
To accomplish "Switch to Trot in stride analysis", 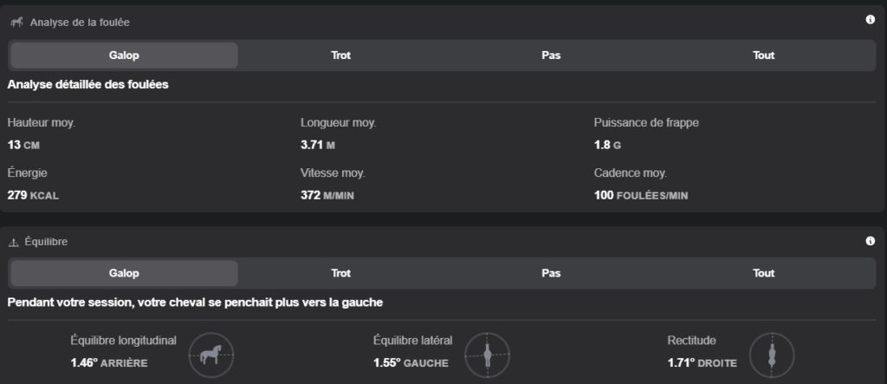I will [340, 55].
